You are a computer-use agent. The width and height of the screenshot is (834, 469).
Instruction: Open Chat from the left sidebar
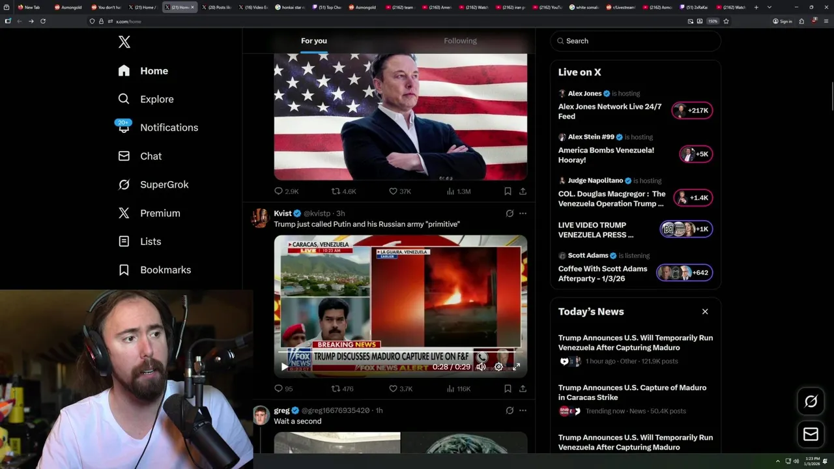[140, 156]
